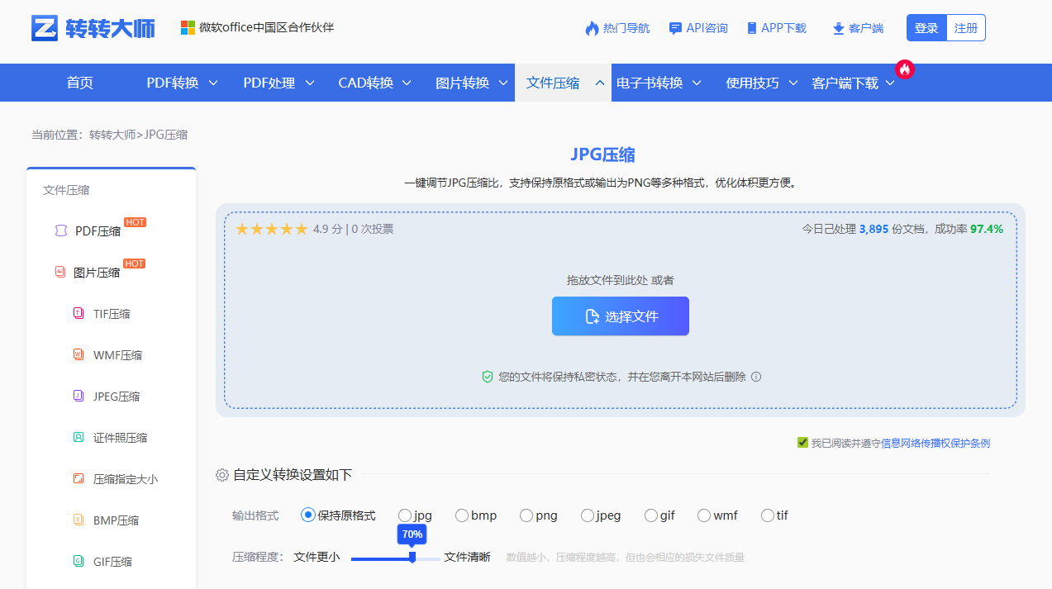Viewport: 1052px width, 589px height.
Task: Click the five-star rating stars
Action: click(271, 229)
